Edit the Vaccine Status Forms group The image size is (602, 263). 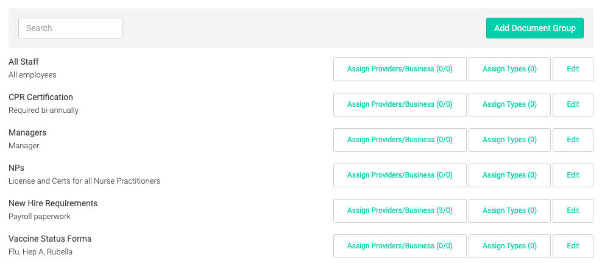573,246
